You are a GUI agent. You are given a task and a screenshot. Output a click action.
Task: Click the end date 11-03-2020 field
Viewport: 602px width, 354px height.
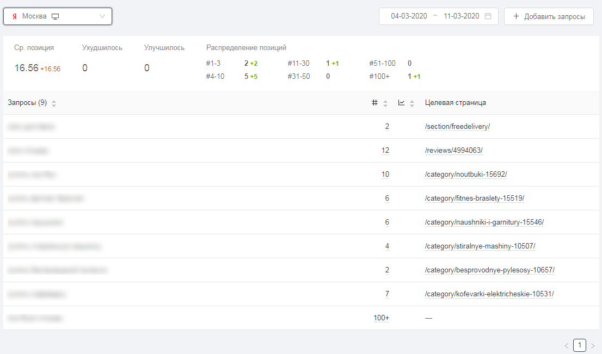pyautogui.click(x=461, y=16)
